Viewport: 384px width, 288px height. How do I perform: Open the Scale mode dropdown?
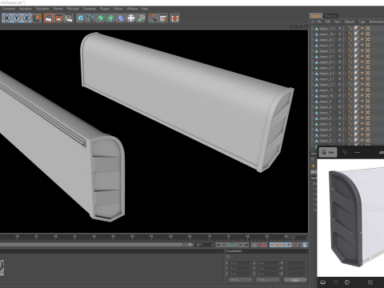tap(268, 280)
